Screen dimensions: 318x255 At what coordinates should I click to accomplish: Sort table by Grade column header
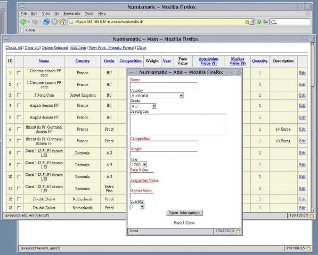click(109, 61)
